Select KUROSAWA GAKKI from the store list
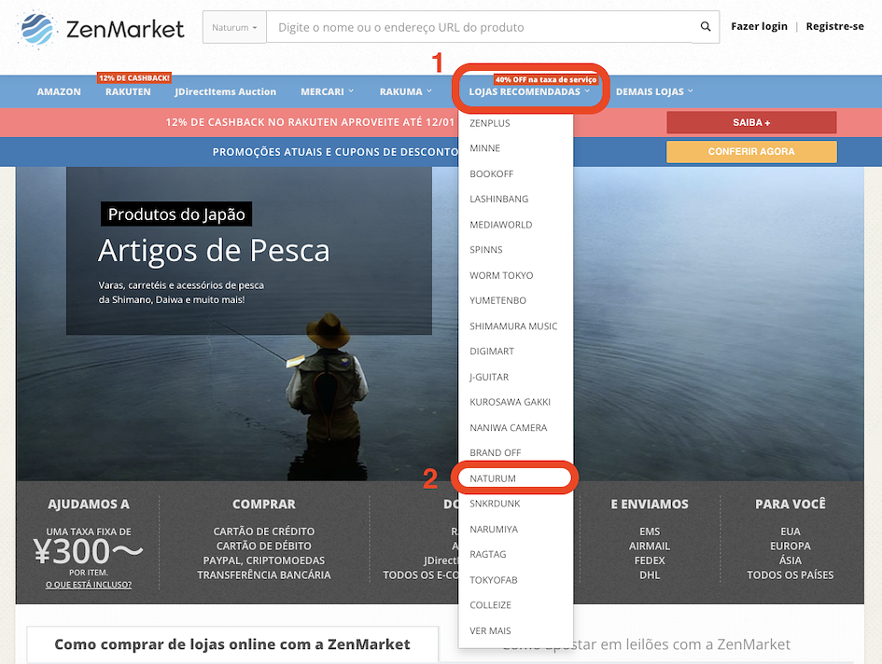The width and height of the screenshot is (882, 664). (511, 402)
